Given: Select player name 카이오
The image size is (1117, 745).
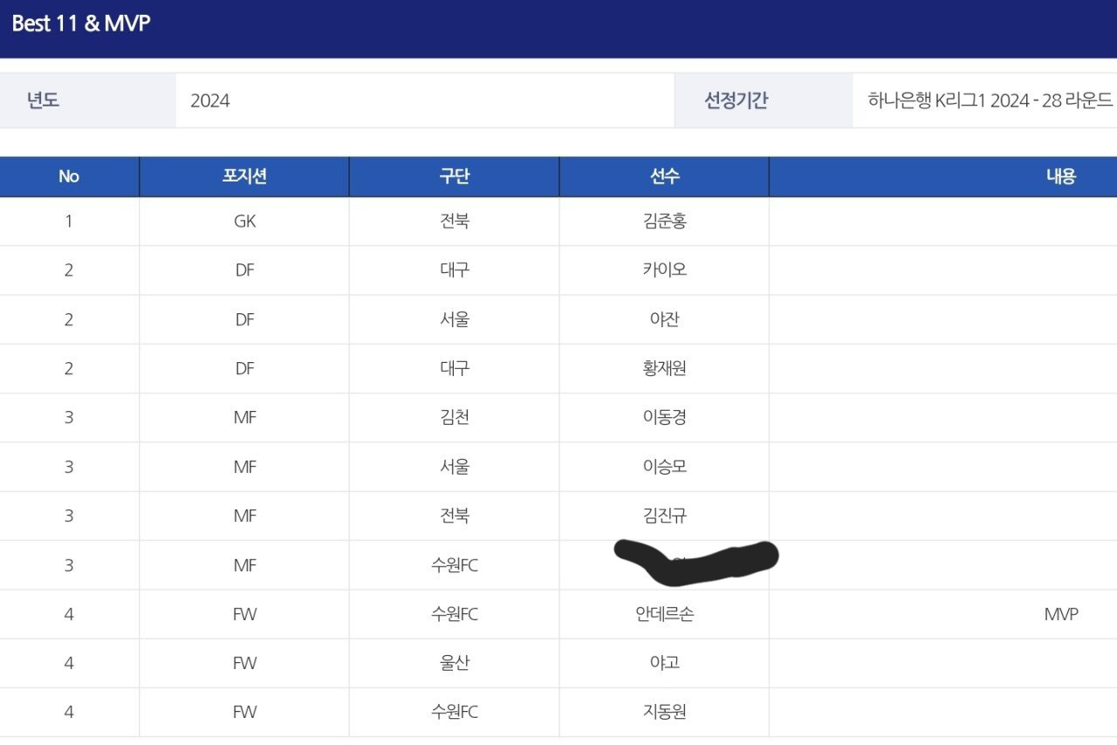Looking at the screenshot, I should point(664,270).
